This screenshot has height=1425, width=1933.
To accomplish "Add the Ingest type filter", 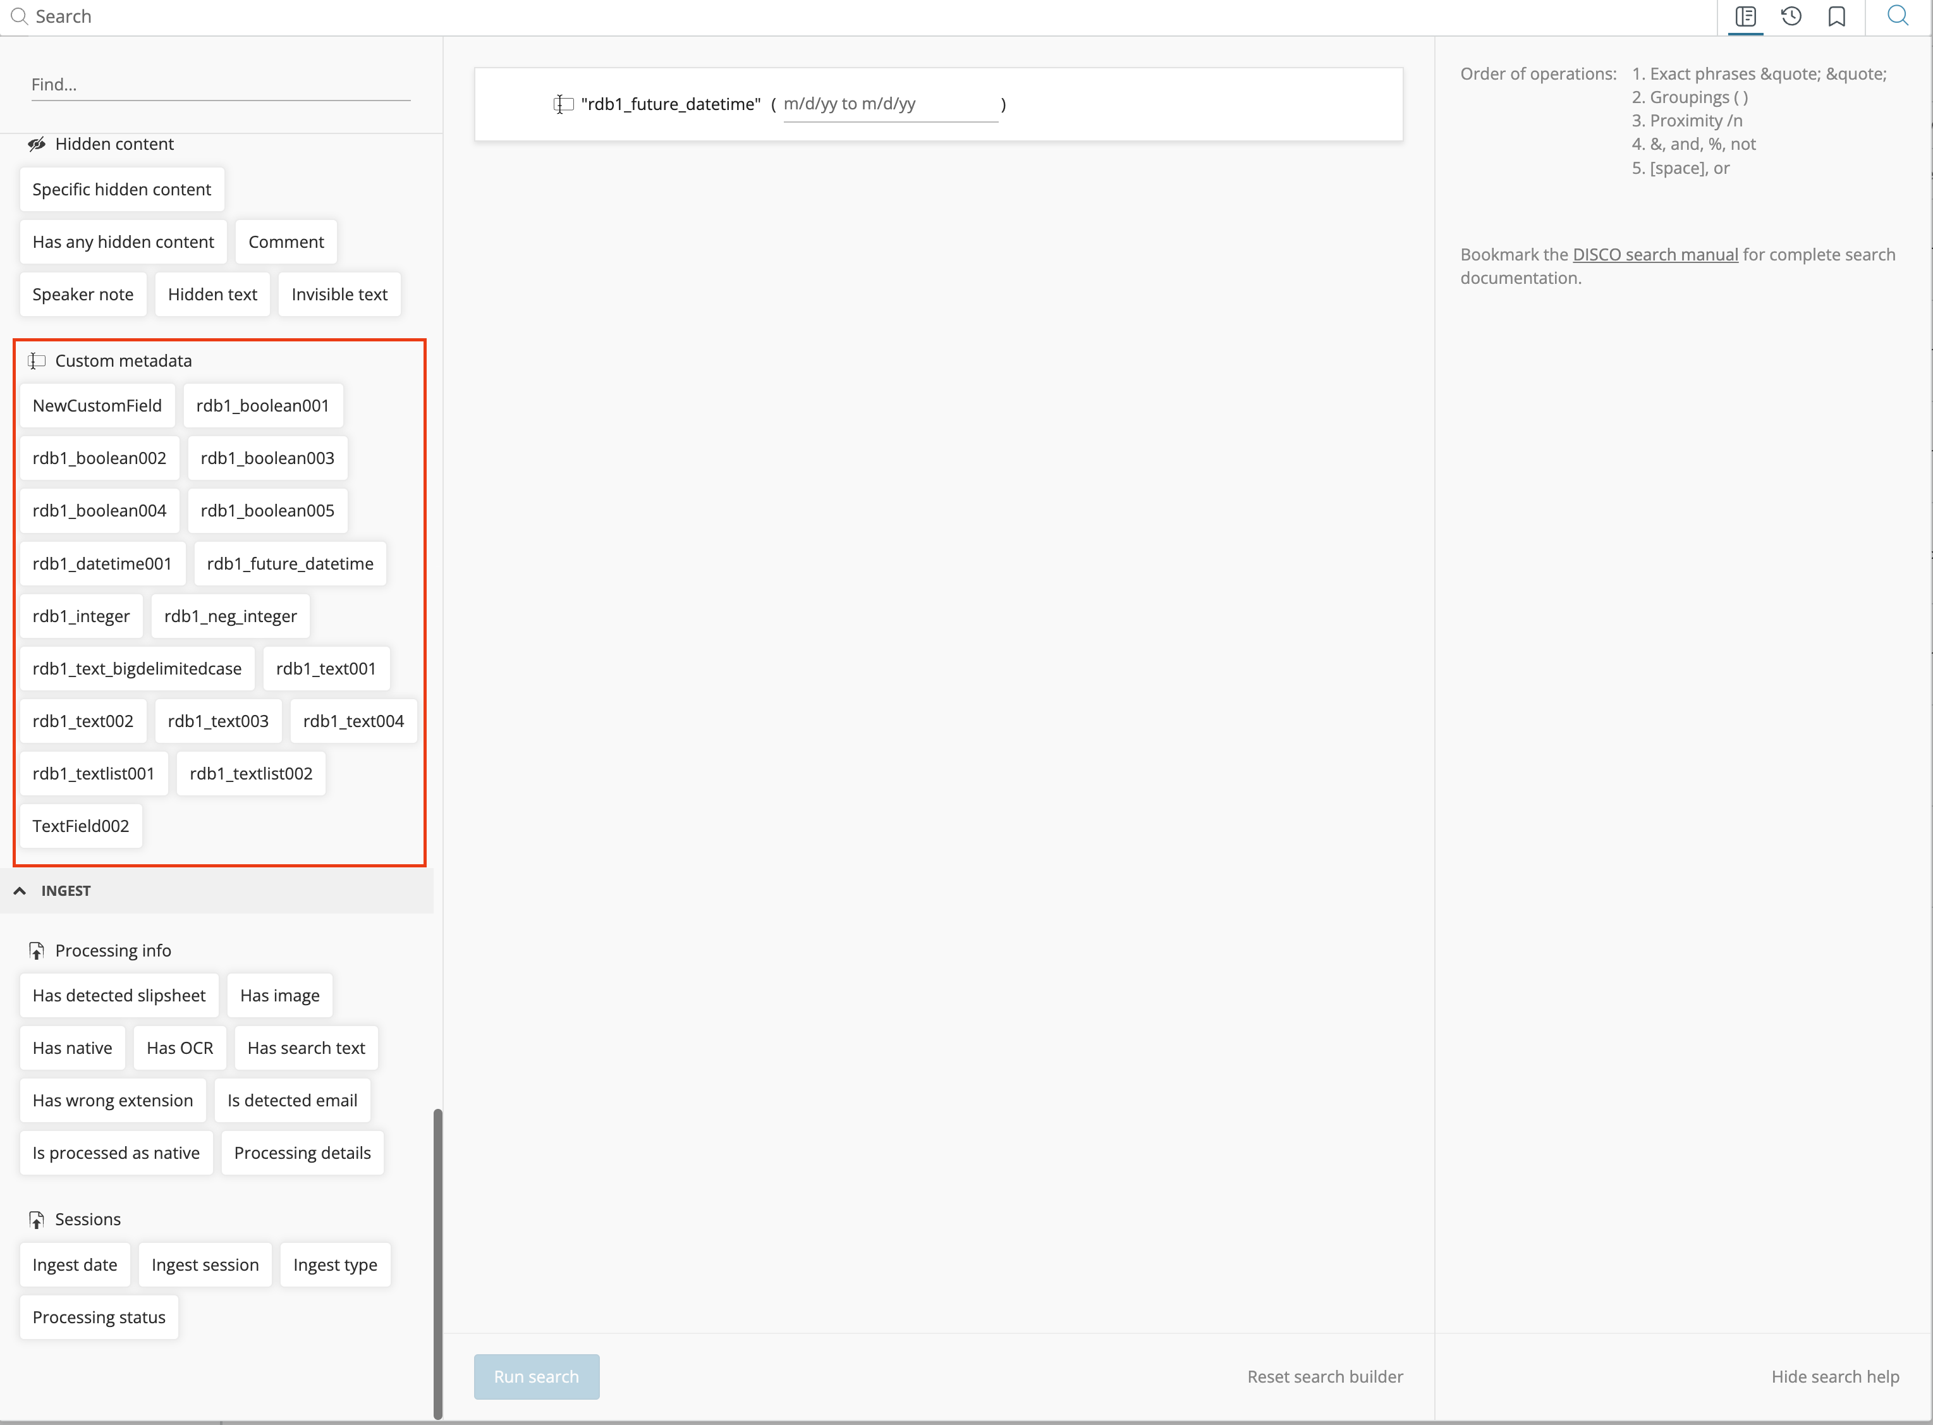I will (336, 1266).
